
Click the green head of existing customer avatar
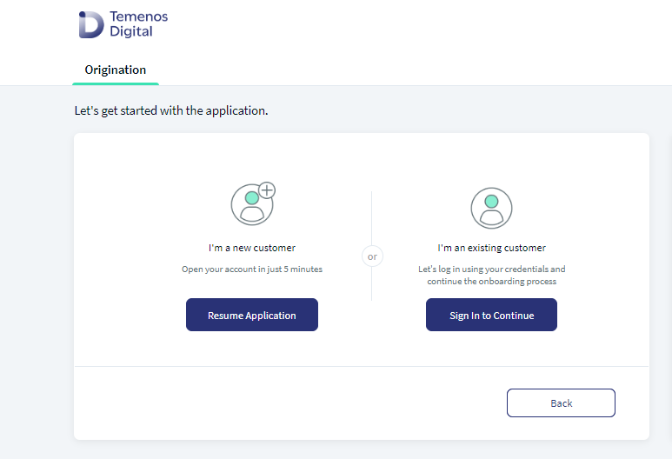491,201
